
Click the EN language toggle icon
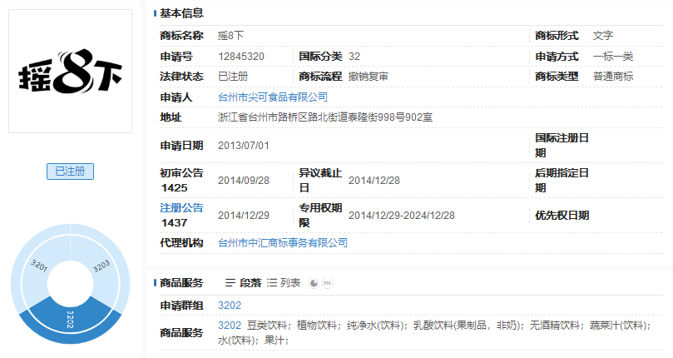coord(327,283)
